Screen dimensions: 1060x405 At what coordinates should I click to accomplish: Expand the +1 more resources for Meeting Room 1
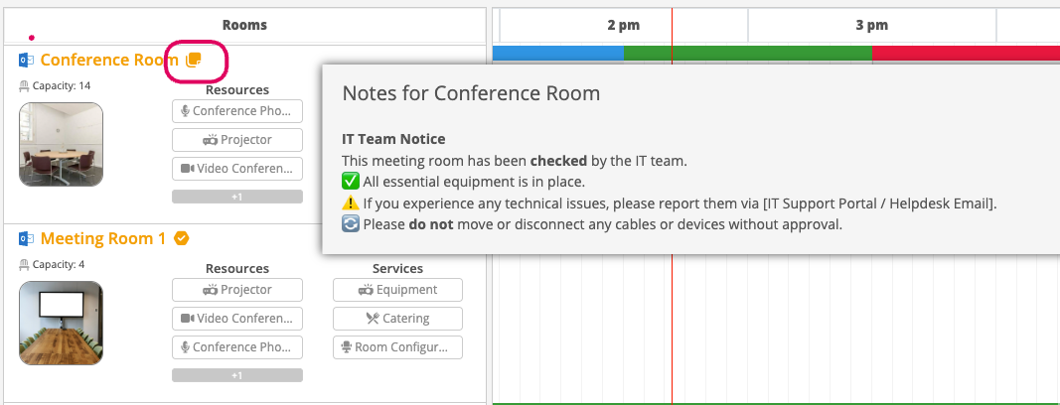point(237,375)
